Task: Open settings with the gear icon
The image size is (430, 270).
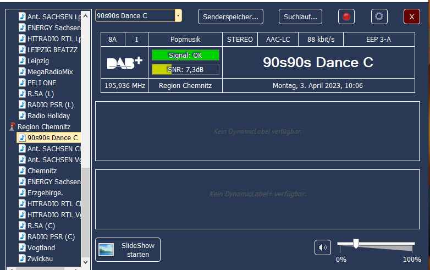Action: (x=379, y=16)
